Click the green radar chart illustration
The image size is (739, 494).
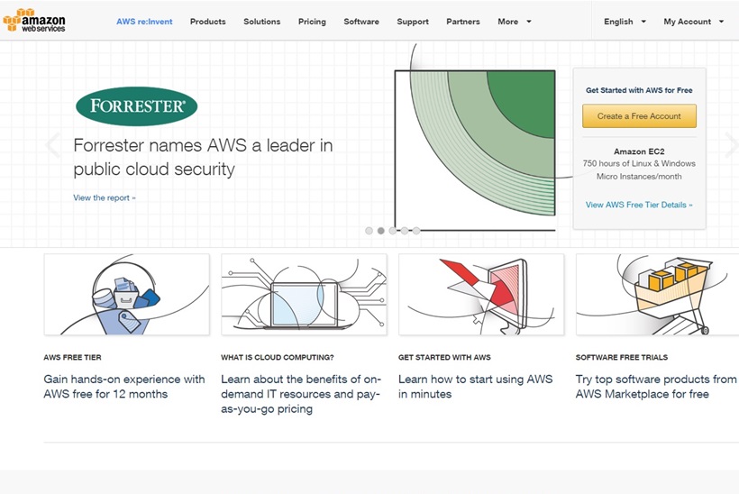(475, 151)
